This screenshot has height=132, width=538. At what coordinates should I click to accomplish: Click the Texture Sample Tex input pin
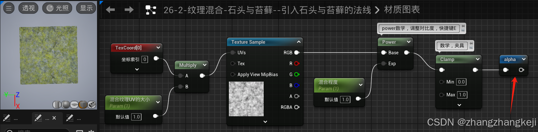[233, 64]
